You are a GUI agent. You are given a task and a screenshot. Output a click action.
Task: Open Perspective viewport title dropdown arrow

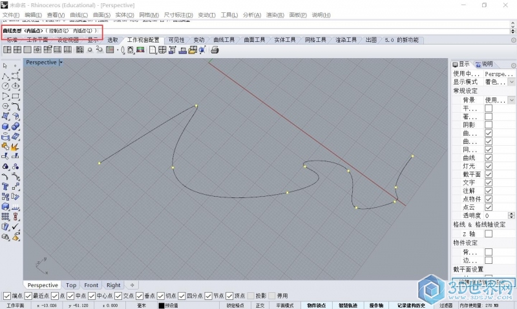point(61,62)
